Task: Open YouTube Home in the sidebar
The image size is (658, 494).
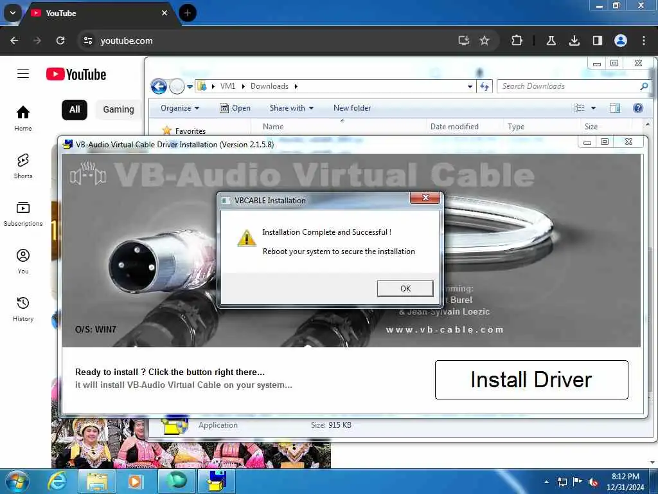Action: tap(23, 118)
